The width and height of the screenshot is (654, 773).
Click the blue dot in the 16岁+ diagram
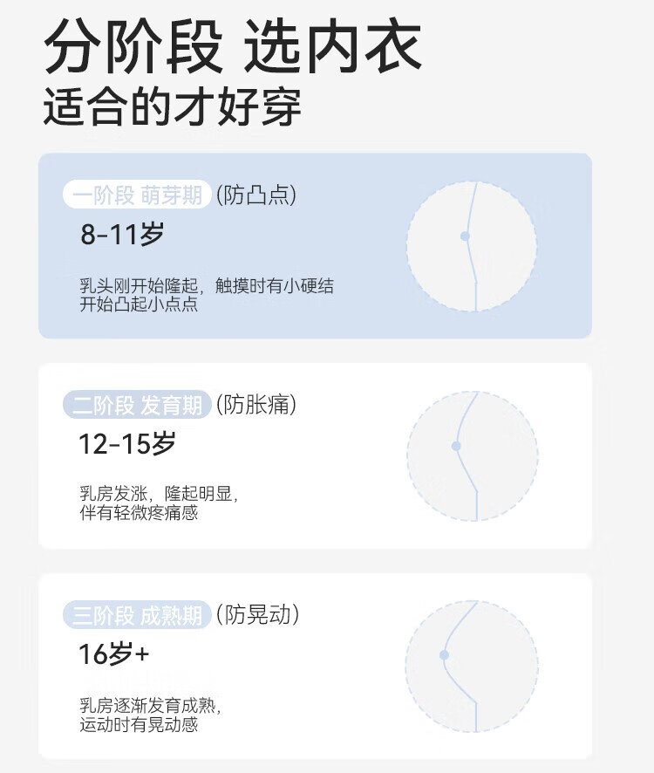[445, 654]
